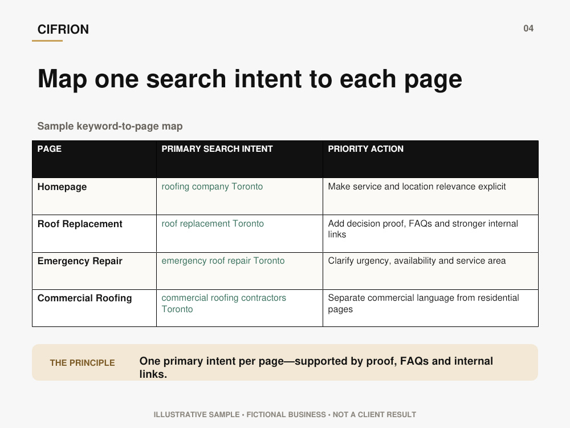Click the 'emergency roof repair Toronto' keyword

pos(223,261)
